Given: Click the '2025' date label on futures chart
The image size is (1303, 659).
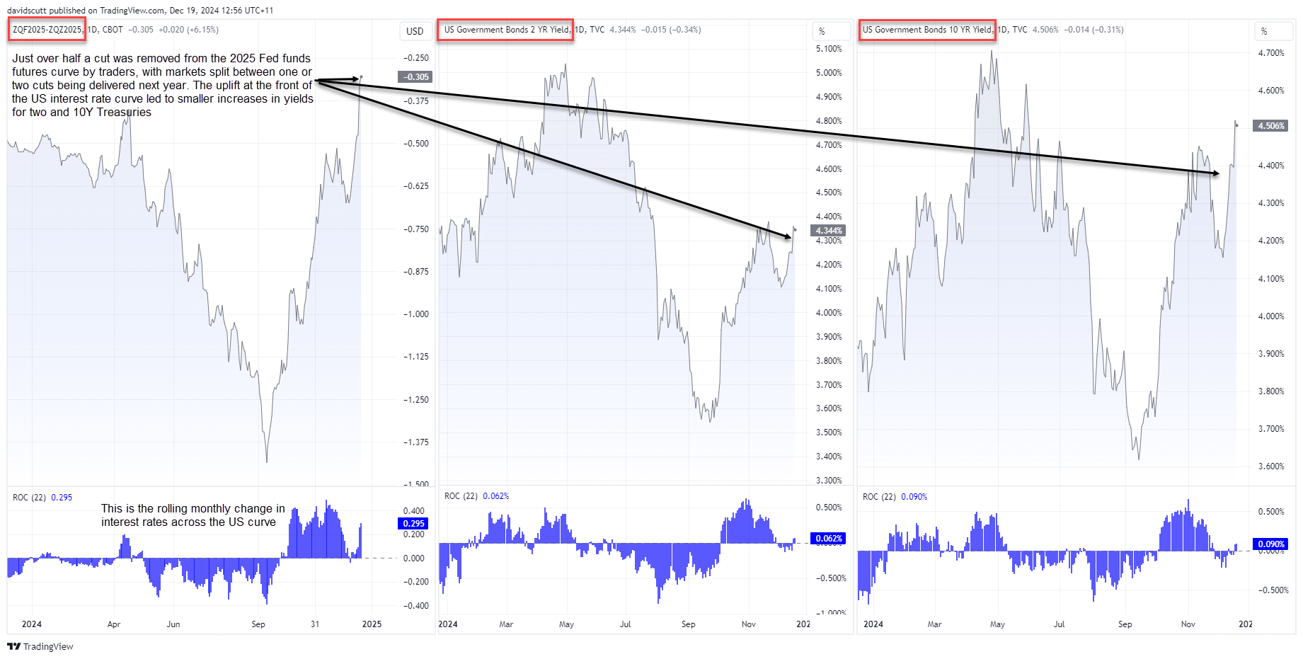Looking at the screenshot, I should [372, 624].
